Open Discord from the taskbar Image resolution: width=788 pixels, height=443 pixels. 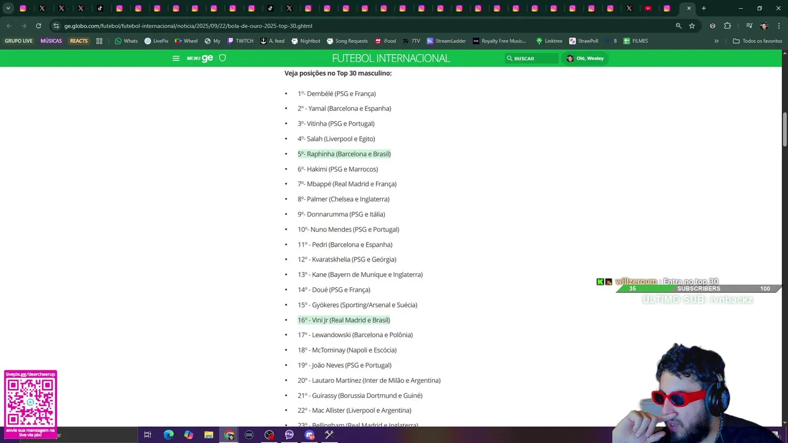[310, 435]
